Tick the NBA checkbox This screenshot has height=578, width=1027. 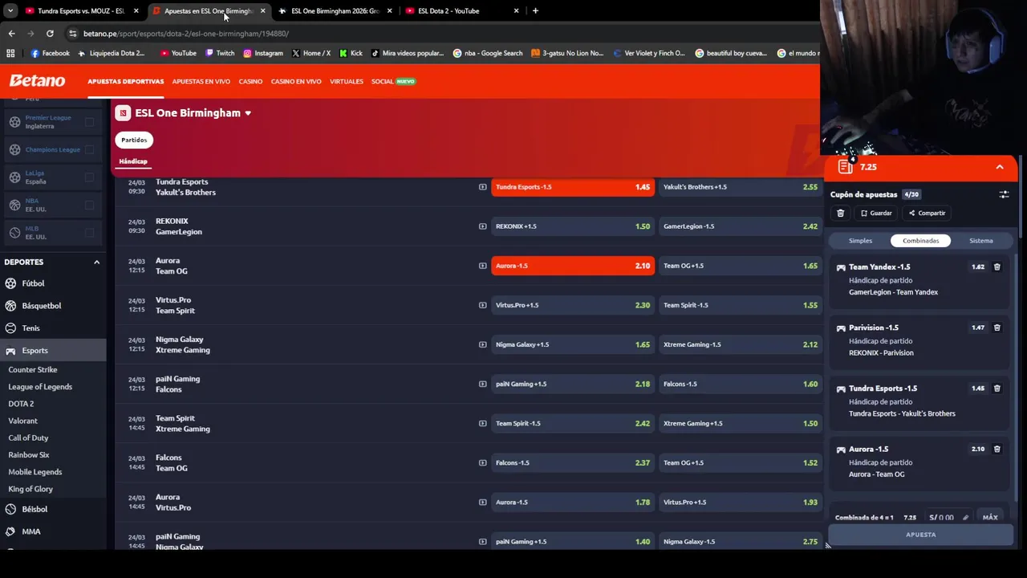pyautogui.click(x=89, y=205)
